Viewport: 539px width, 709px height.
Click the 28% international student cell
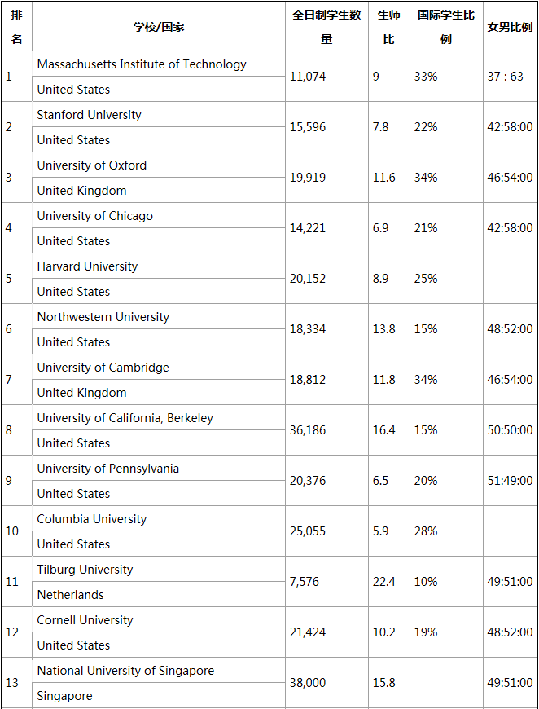pos(426,531)
